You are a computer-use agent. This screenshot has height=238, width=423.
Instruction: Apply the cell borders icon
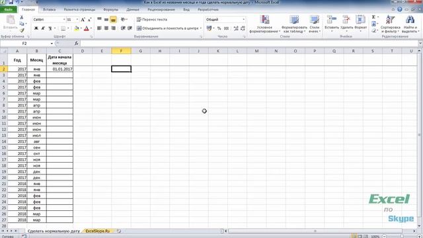63,28
